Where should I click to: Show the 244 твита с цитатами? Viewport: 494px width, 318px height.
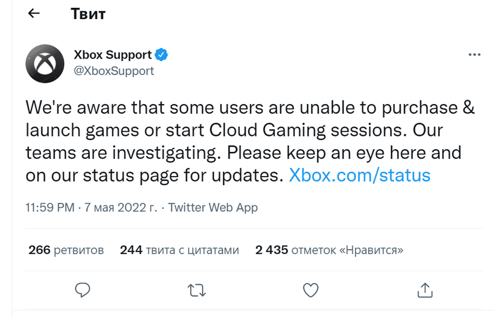point(179,250)
